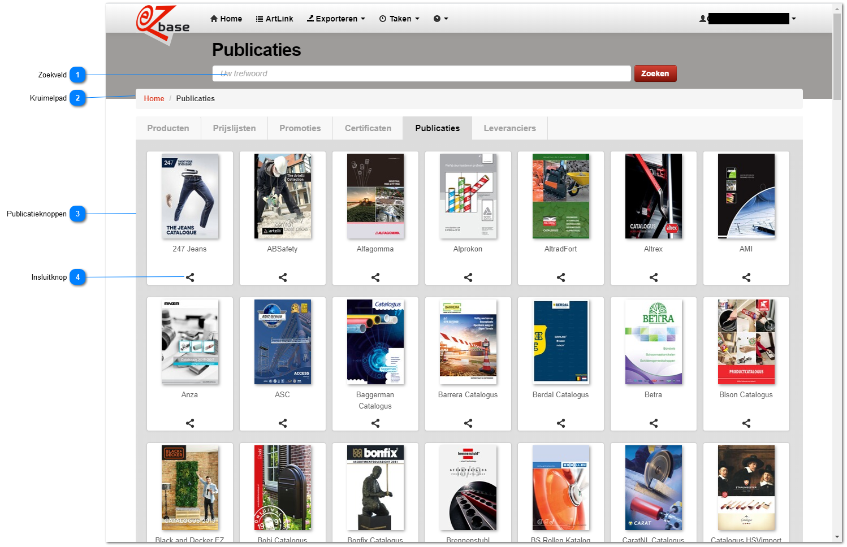
Task: Click the red Zoeken button
Action: click(655, 73)
